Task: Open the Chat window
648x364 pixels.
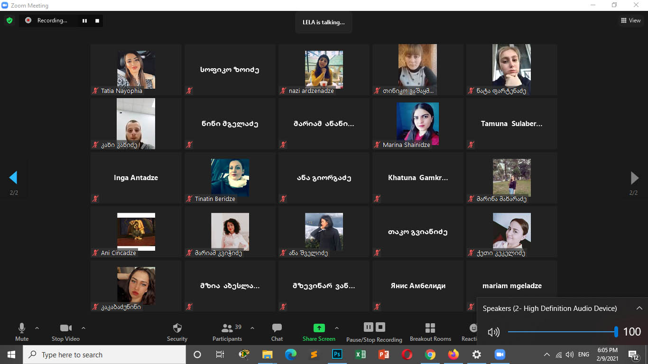Action: click(277, 332)
